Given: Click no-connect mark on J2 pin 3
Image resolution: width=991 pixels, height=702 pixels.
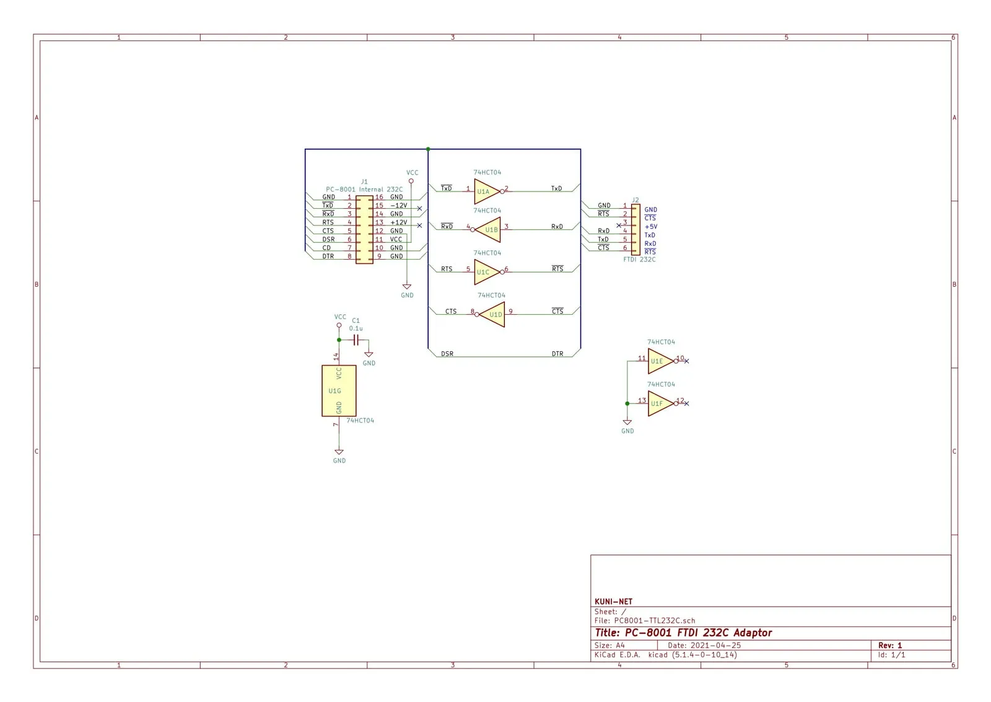Looking at the screenshot, I should 619,226.
